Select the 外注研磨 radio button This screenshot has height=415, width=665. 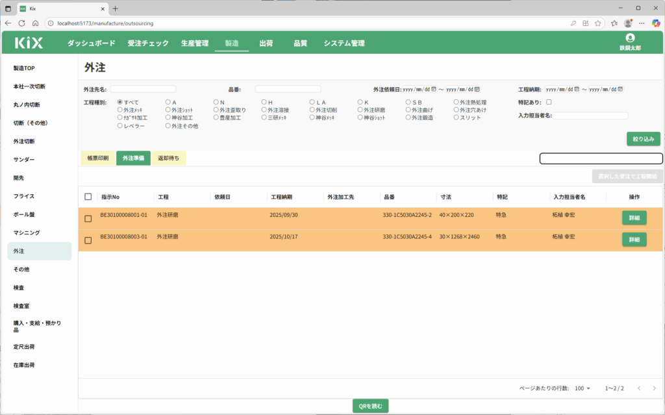point(360,110)
